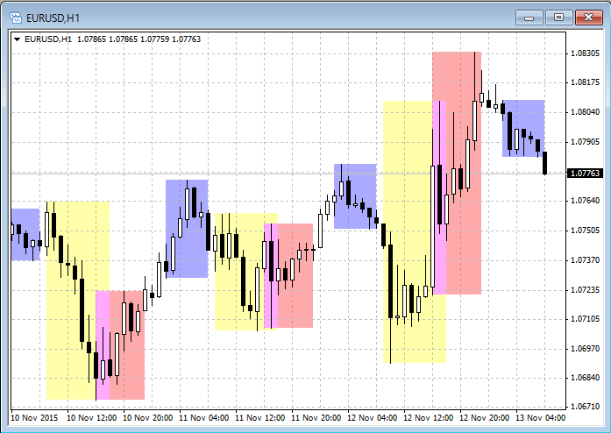Click the 1.08175 price scale label
Screen dimensions: 611x433
pyautogui.click(x=585, y=82)
